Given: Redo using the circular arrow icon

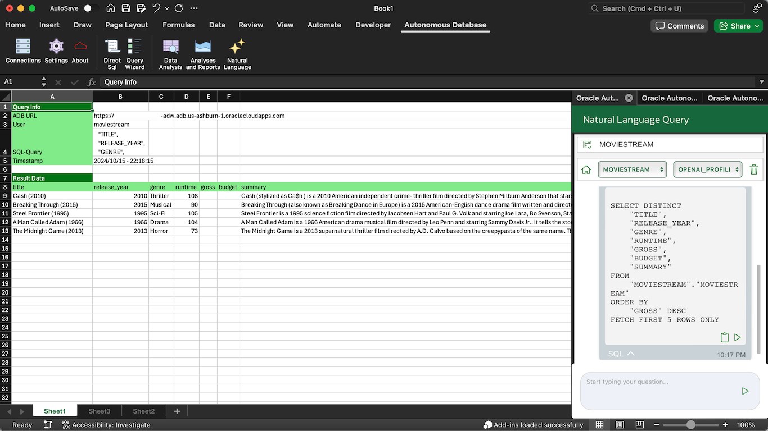Looking at the screenshot, I should click(x=179, y=8).
